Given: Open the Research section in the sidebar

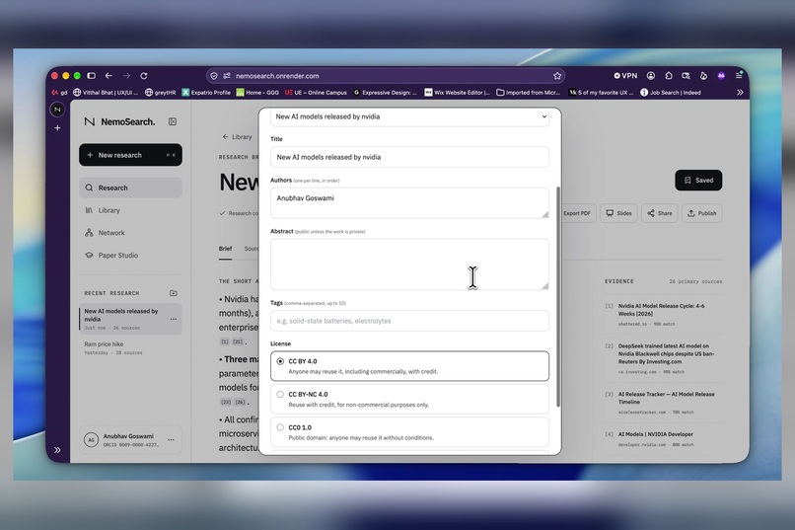Looking at the screenshot, I should [130, 188].
